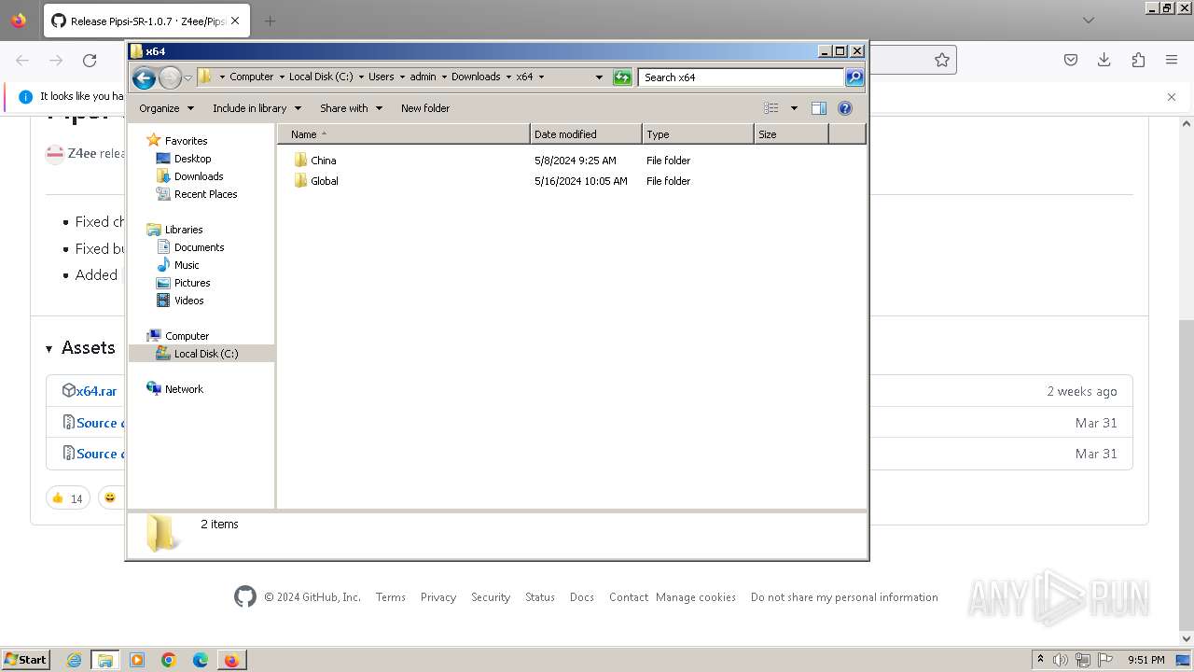This screenshot has width=1194, height=672.
Task: Open Videos library in navigation pane
Action: click(188, 301)
